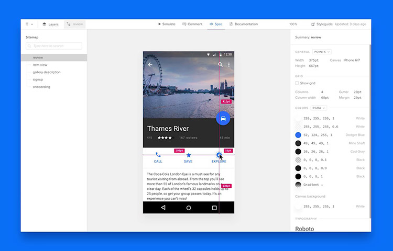Click the 167 reviews text
The height and width of the screenshot is (251, 393).
188,138
